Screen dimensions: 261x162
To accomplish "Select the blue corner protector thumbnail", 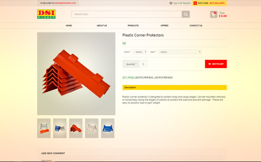I will click(108, 128).
